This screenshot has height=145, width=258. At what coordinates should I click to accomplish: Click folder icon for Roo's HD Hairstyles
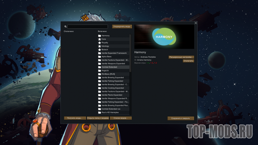100,112
